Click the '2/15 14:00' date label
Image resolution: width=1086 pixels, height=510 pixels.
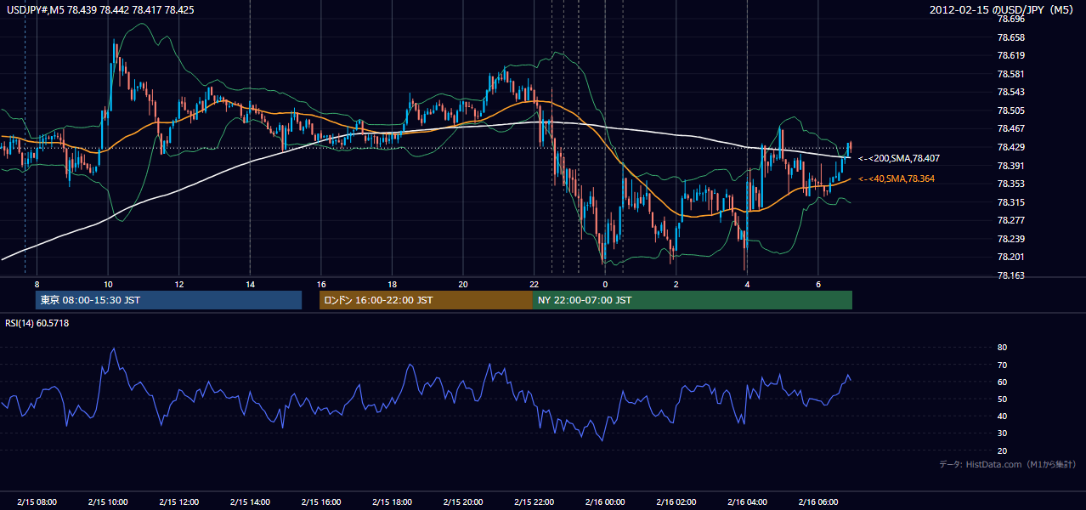pos(250,502)
